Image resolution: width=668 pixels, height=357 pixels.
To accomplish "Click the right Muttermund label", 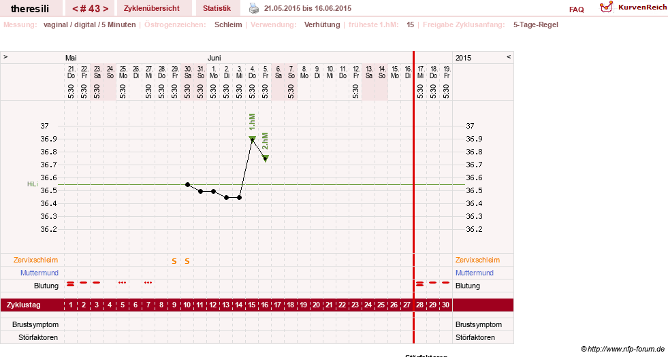I will point(474,273).
